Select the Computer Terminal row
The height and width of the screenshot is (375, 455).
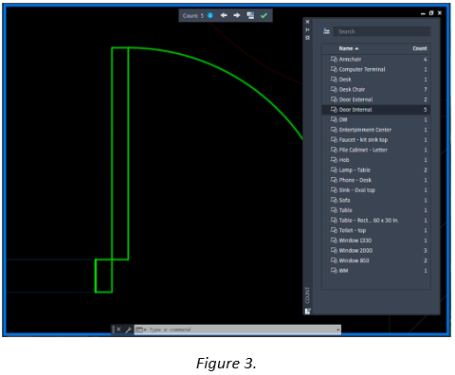tap(376, 69)
